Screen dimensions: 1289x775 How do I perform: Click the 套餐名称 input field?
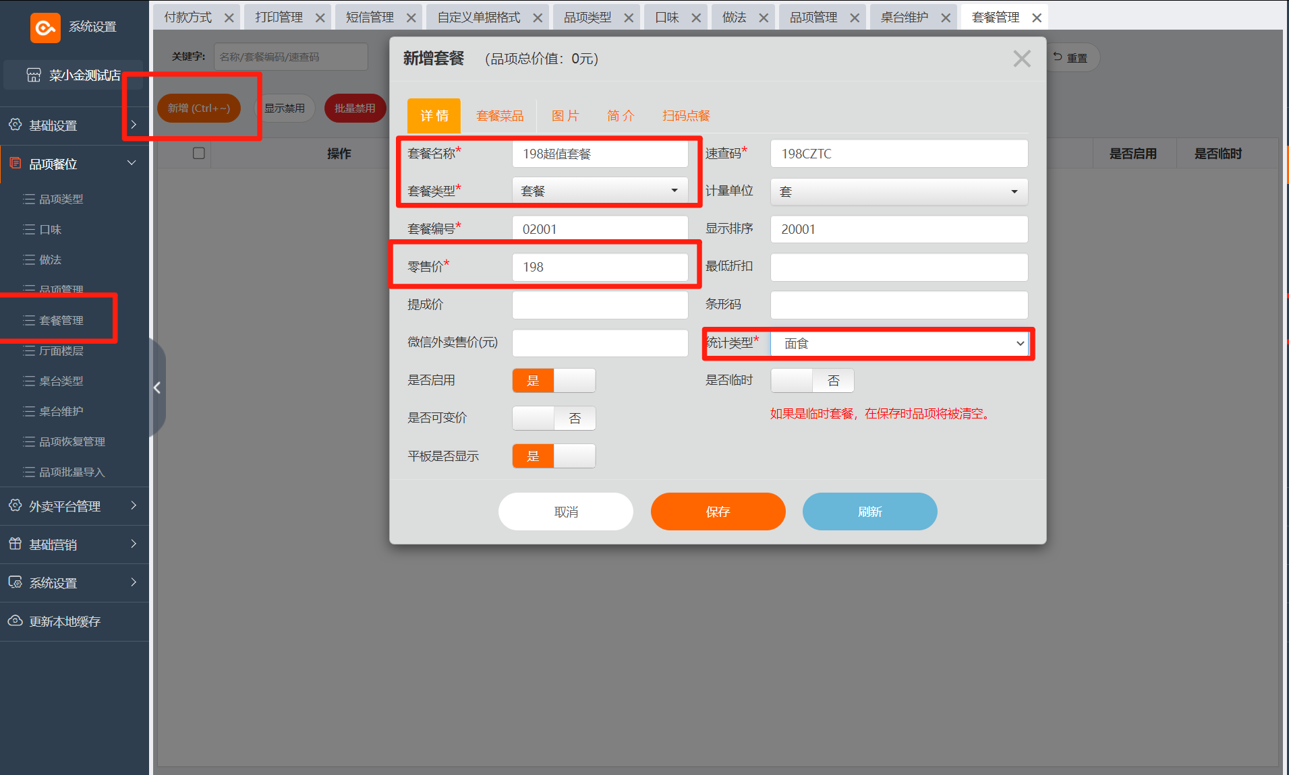click(600, 154)
